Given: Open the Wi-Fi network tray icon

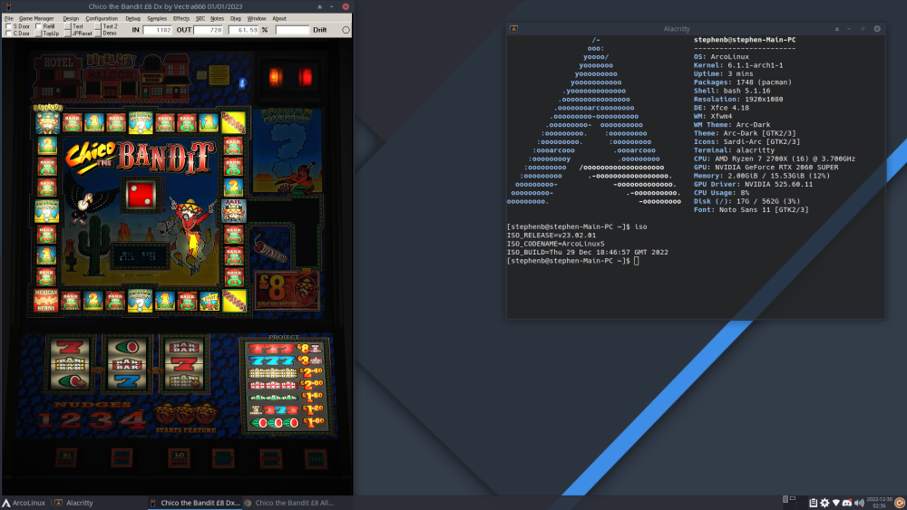Looking at the screenshot, I should (836, 503).
